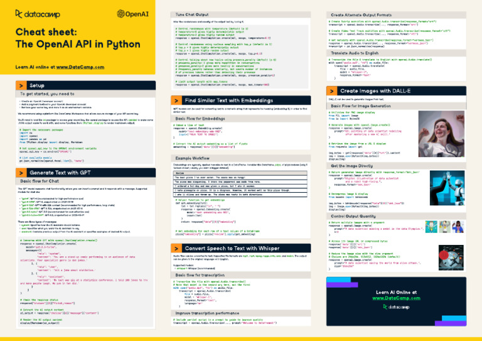Open the www.DataCamp.com link in yellow header
This screenshot has width=482, height=341.
coord(80,67)
